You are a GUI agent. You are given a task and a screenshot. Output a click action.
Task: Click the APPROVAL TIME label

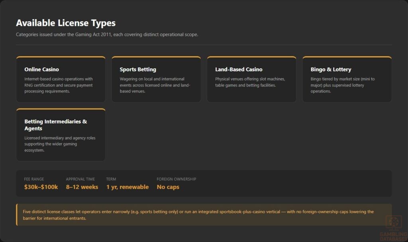(80, 179)
